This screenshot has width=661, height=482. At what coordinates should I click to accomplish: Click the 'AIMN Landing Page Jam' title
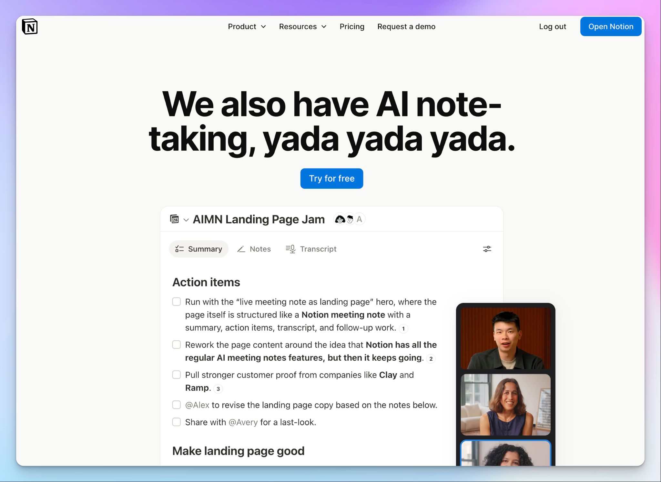tap(259, 219)
